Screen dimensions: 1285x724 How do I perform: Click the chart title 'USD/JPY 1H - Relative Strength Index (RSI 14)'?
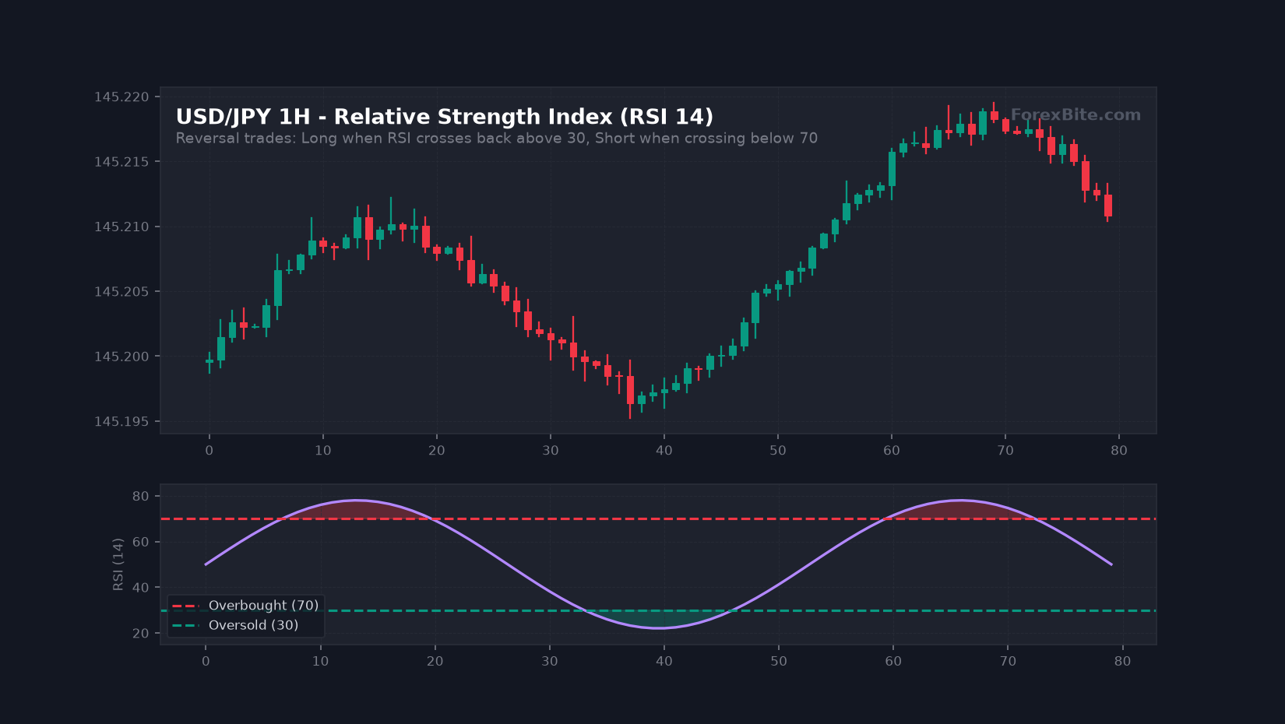445,117
